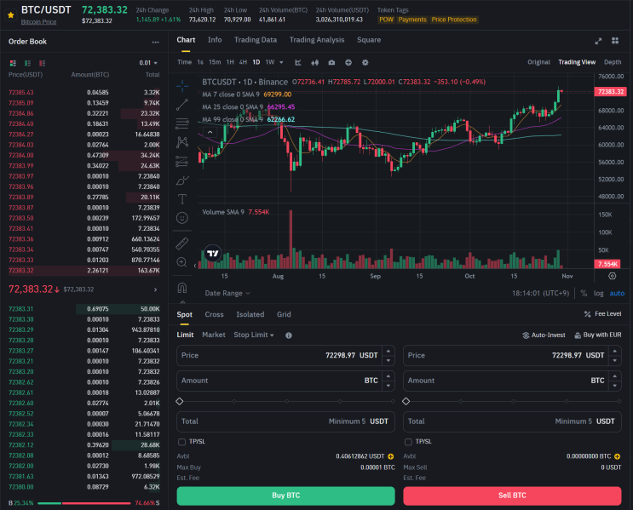Screen dimensions: 633x510
Task: Open the 0.01 price precision dropdown
Action: coord(148,63)
